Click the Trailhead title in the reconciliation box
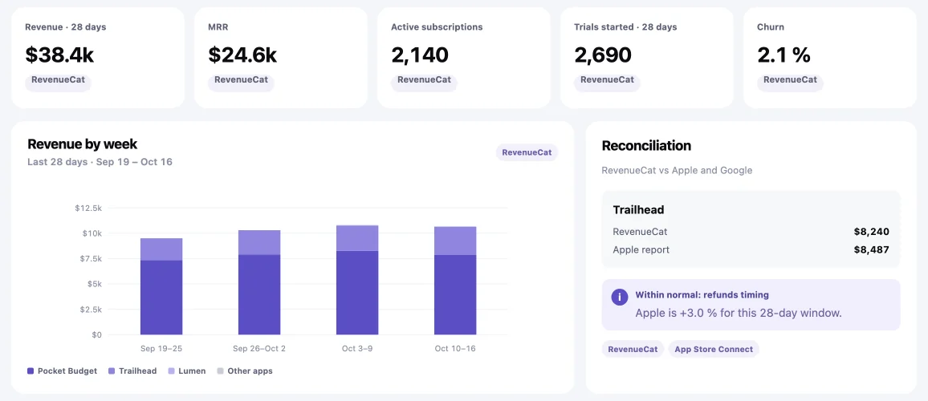Screen dimensions: 928x401 click(638, 209)
